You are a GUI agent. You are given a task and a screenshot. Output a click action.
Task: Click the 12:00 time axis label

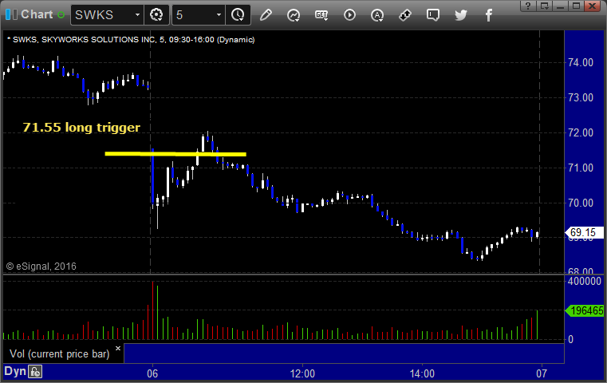[302, 373]
